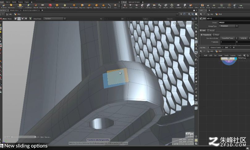Image resolution: width=250 pixels, height=150 pixels.
Task: Toggle first selection mode icon beside Move
Action: click(15, 18)
